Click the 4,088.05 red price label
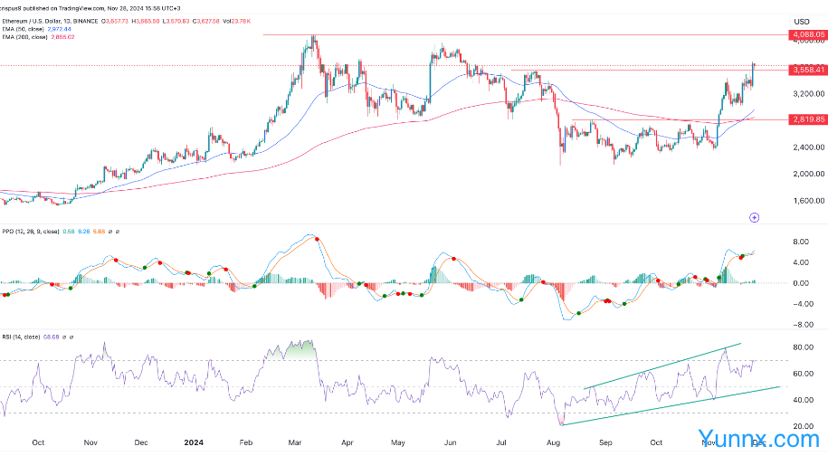The height and width of the screenshot is (456, 828). pos(807,34)
